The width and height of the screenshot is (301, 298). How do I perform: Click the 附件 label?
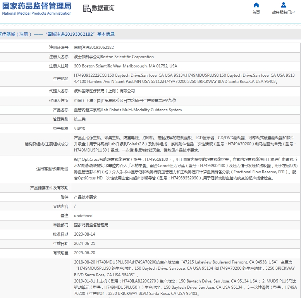point(64,197)
